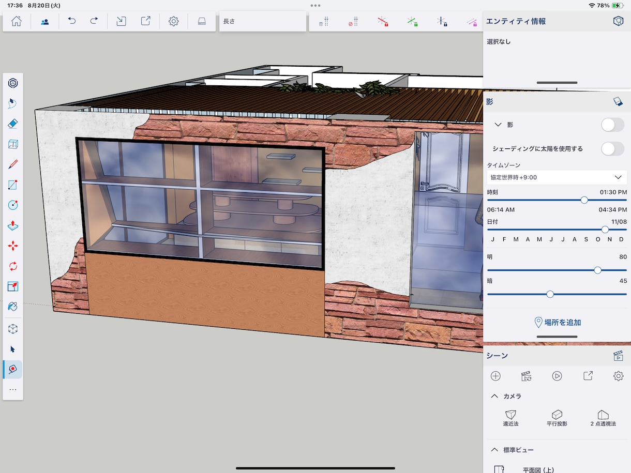631x473 pixels.
Task: Add a new scene with plus icon
Action: pos(495,376)
